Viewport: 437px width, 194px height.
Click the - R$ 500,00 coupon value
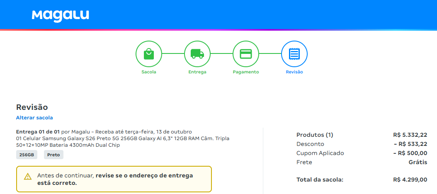point(410,153)
